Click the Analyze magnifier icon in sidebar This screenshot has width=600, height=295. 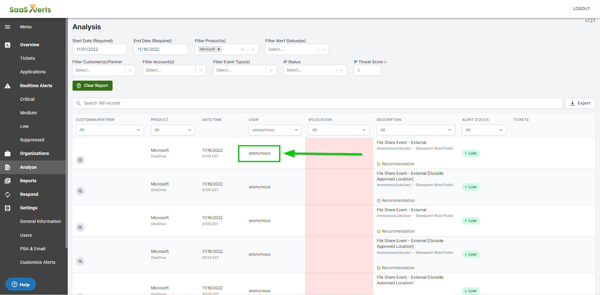[x=8, y=167]
